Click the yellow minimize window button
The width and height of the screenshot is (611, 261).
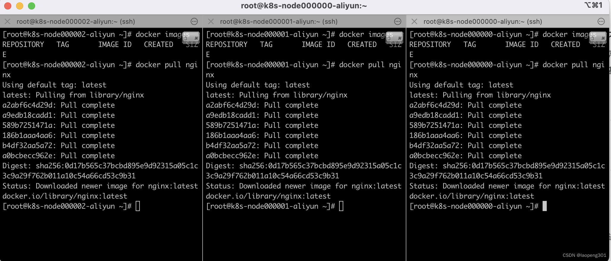(20, 6)
